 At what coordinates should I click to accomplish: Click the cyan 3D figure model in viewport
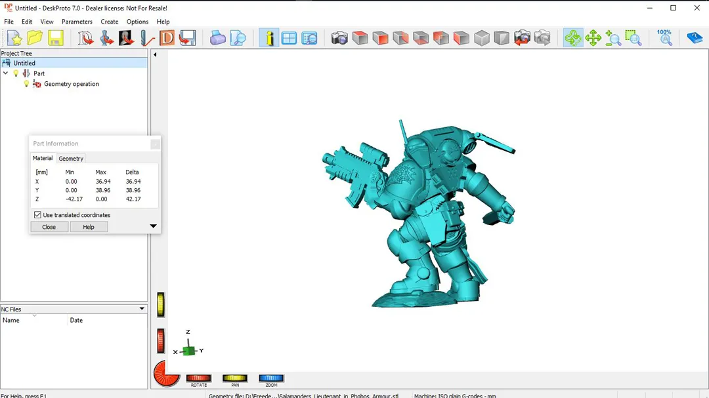pos(424,212)
